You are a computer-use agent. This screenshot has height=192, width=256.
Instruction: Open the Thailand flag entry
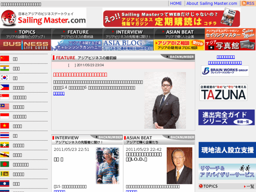point(5,136)
